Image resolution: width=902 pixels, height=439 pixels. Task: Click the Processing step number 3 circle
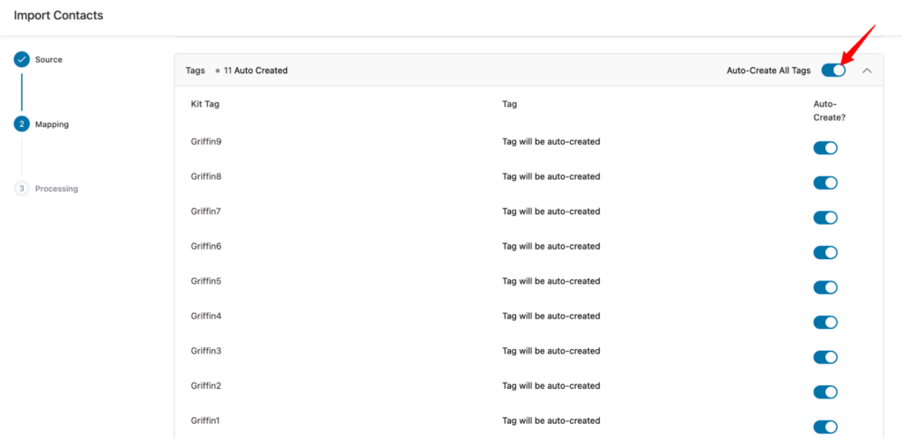22,189
